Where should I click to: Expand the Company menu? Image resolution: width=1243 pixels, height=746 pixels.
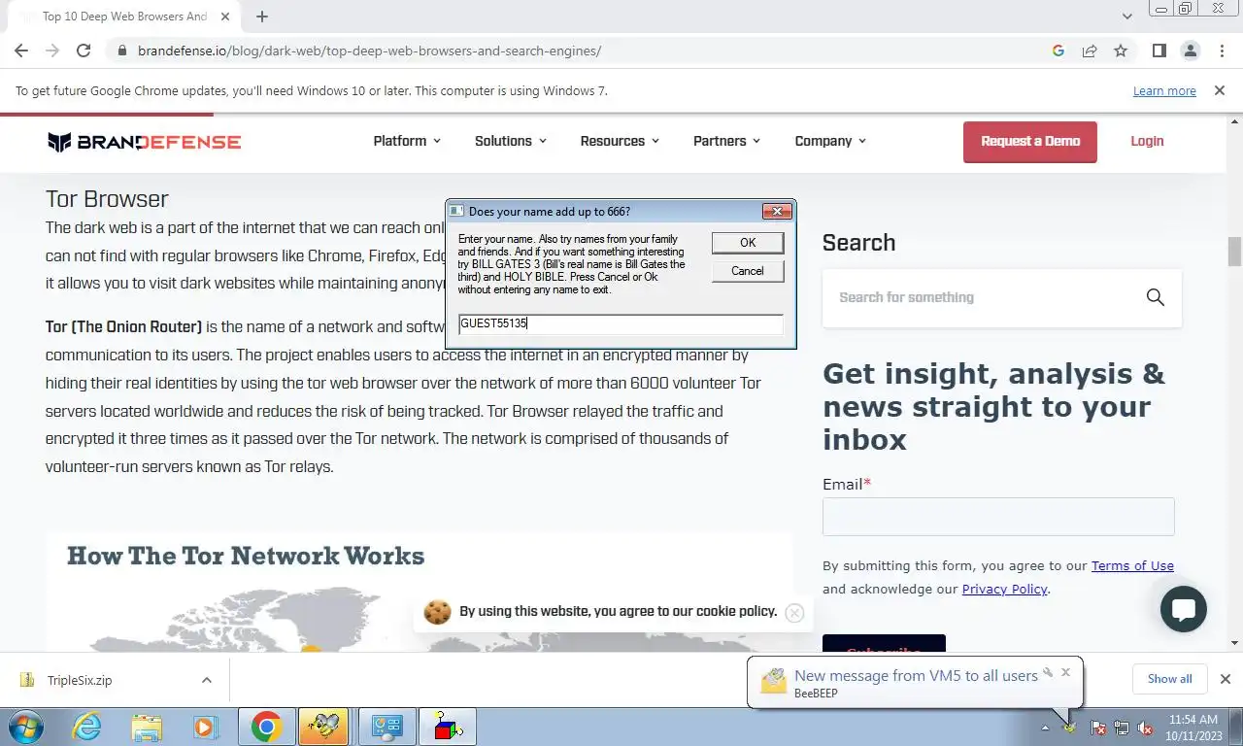coord(830,141)
